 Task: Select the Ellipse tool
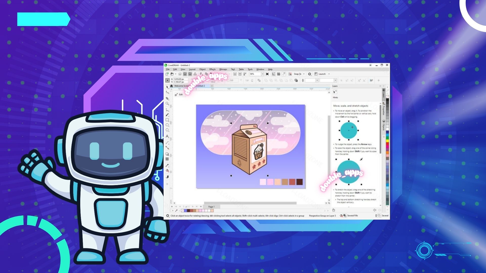point(167,125)
